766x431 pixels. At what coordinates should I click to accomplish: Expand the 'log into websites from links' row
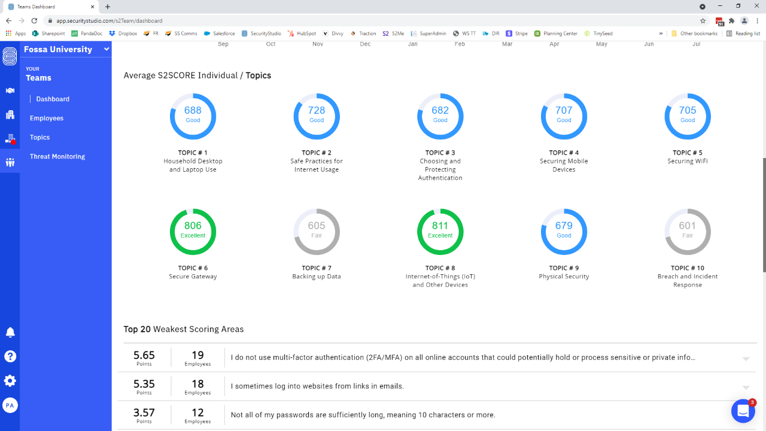click(x=744, y=386)
